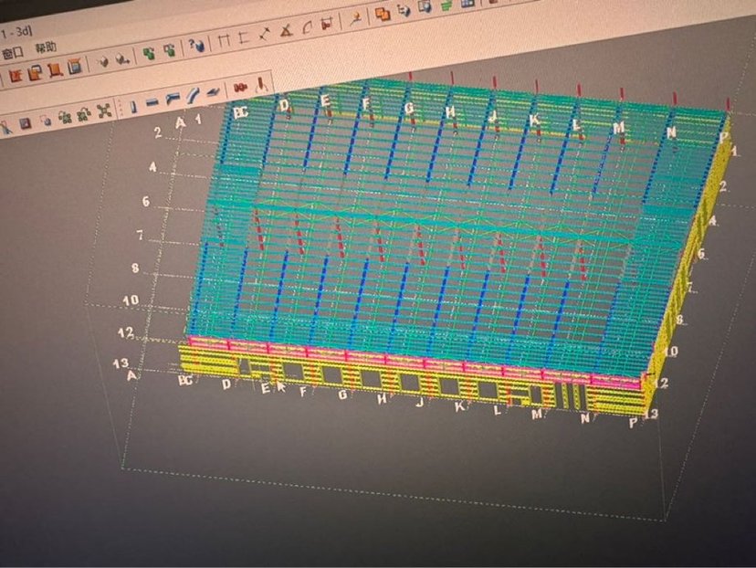Click grid label 'N' beside the rear roof edge
Image resolution: width=756 pixels, height=568 pixels.
[x=671, y=131]
